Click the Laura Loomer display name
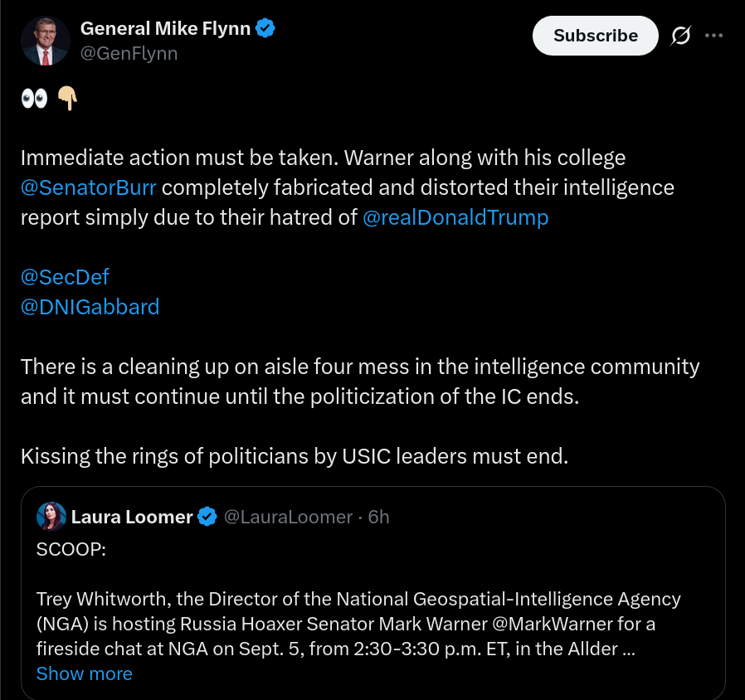The width and height of the screenshot is (745, 700). click(132, 517)
